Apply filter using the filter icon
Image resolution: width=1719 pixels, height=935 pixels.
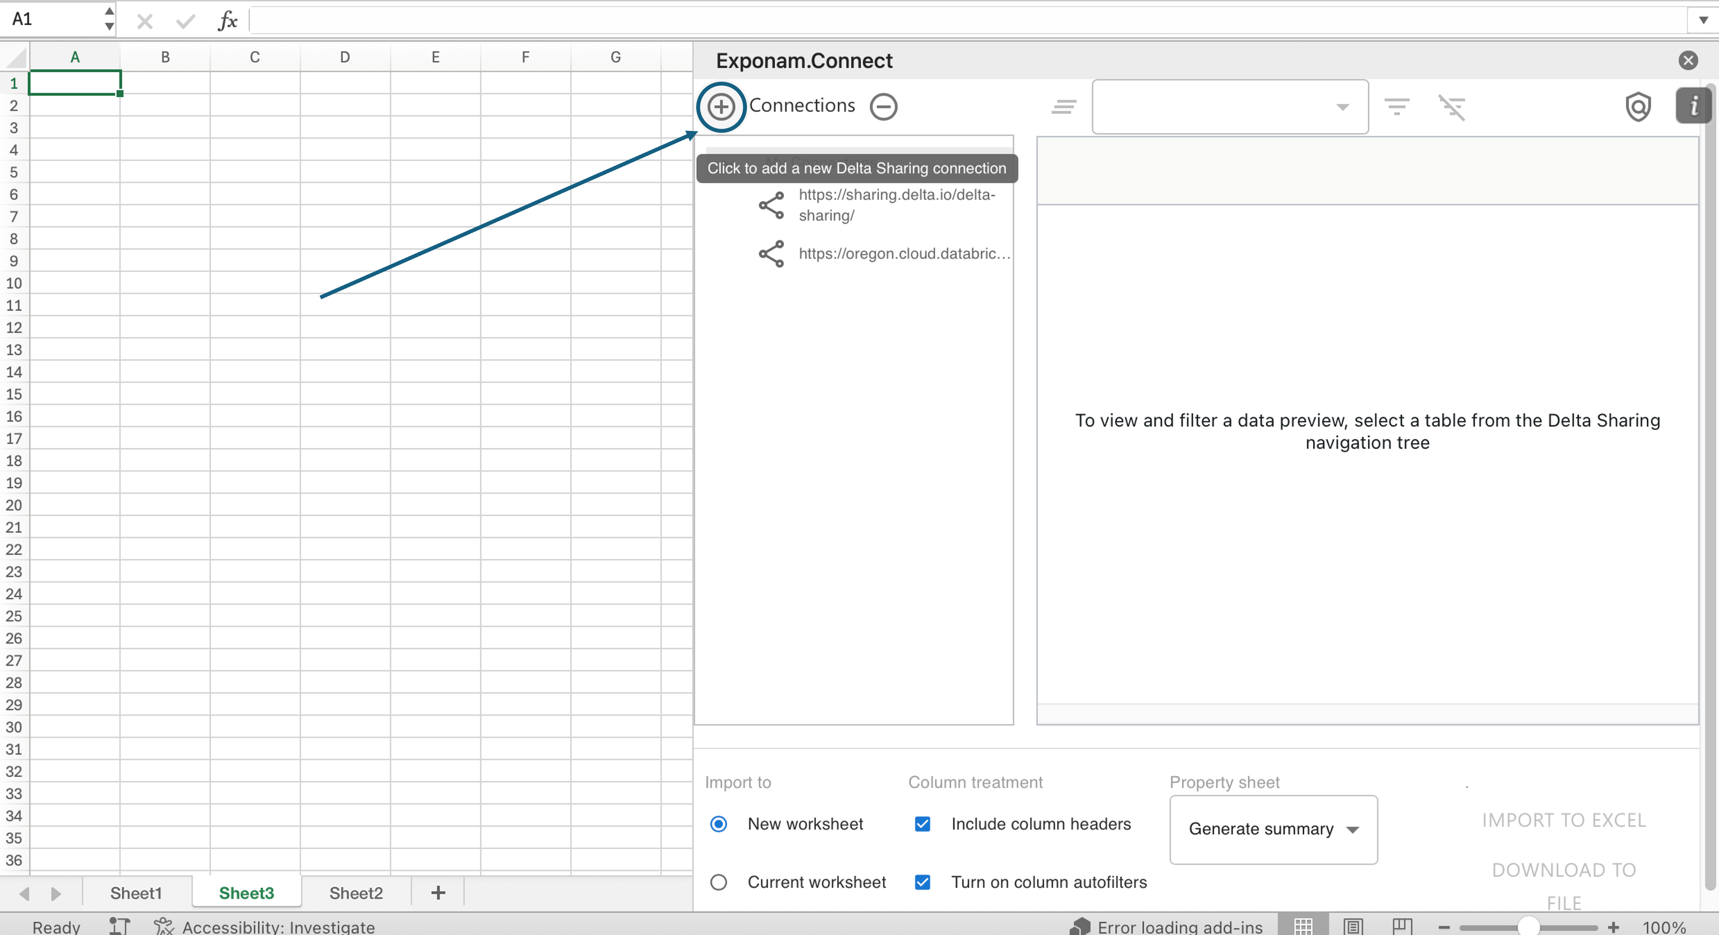click(1397, 106)
